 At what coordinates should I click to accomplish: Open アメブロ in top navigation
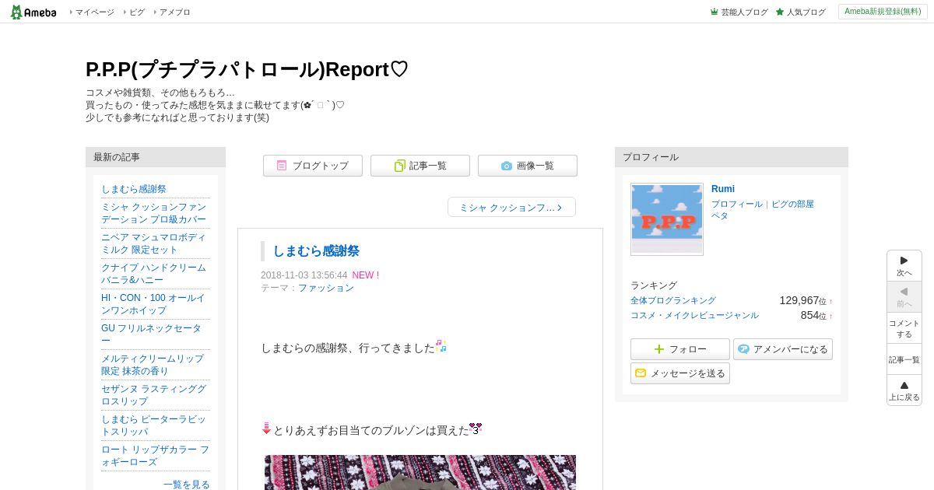tap(174, 12)
